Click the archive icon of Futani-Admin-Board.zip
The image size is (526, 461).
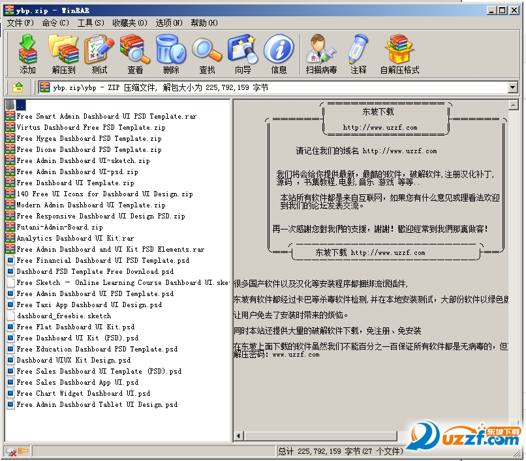tap(10, 227)
